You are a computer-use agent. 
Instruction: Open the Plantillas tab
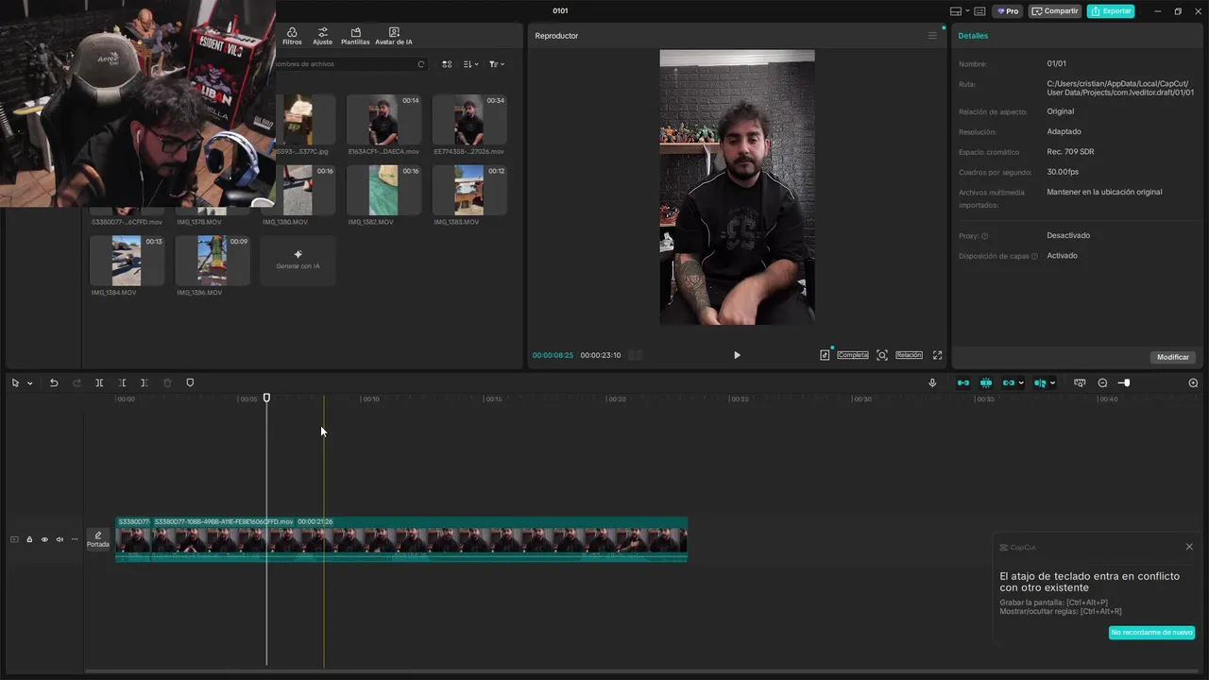(355, 36)
